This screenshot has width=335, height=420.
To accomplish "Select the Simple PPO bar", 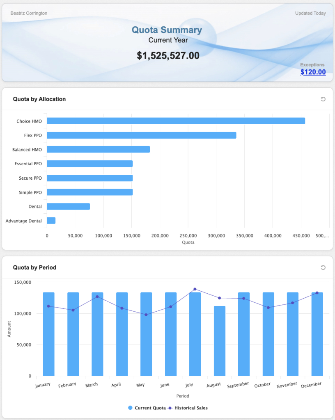I will [89, 192].
